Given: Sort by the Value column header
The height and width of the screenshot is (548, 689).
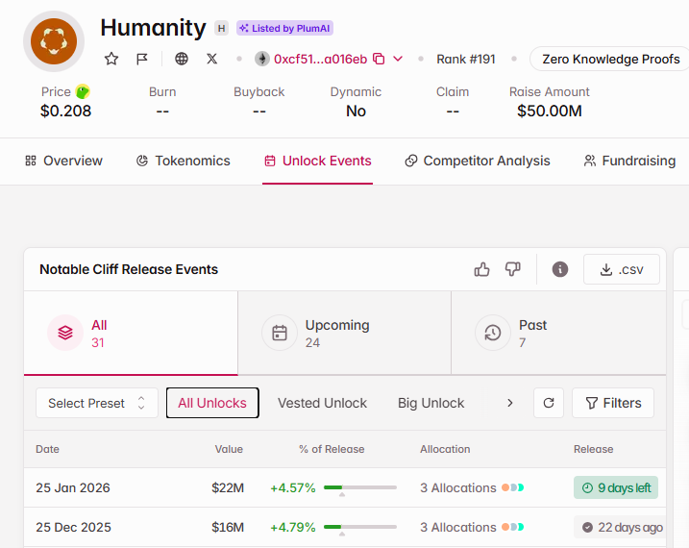Looking at the screenshot, I should [x=229, y=449].
